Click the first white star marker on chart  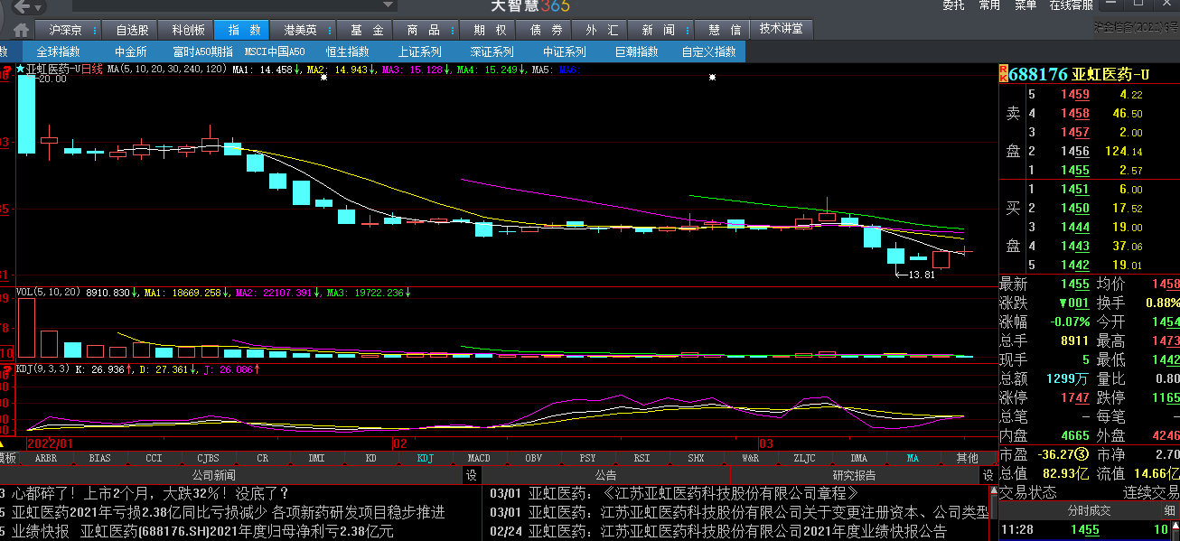(x=323, y=78)
